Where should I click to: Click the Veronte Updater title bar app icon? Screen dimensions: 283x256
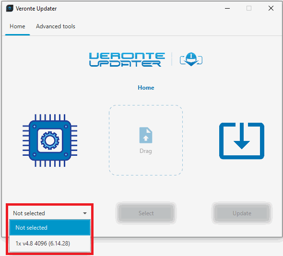coord(10,8)
